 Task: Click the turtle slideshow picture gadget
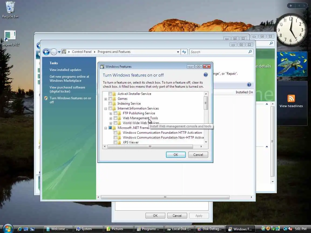click(x=292, y=64)
